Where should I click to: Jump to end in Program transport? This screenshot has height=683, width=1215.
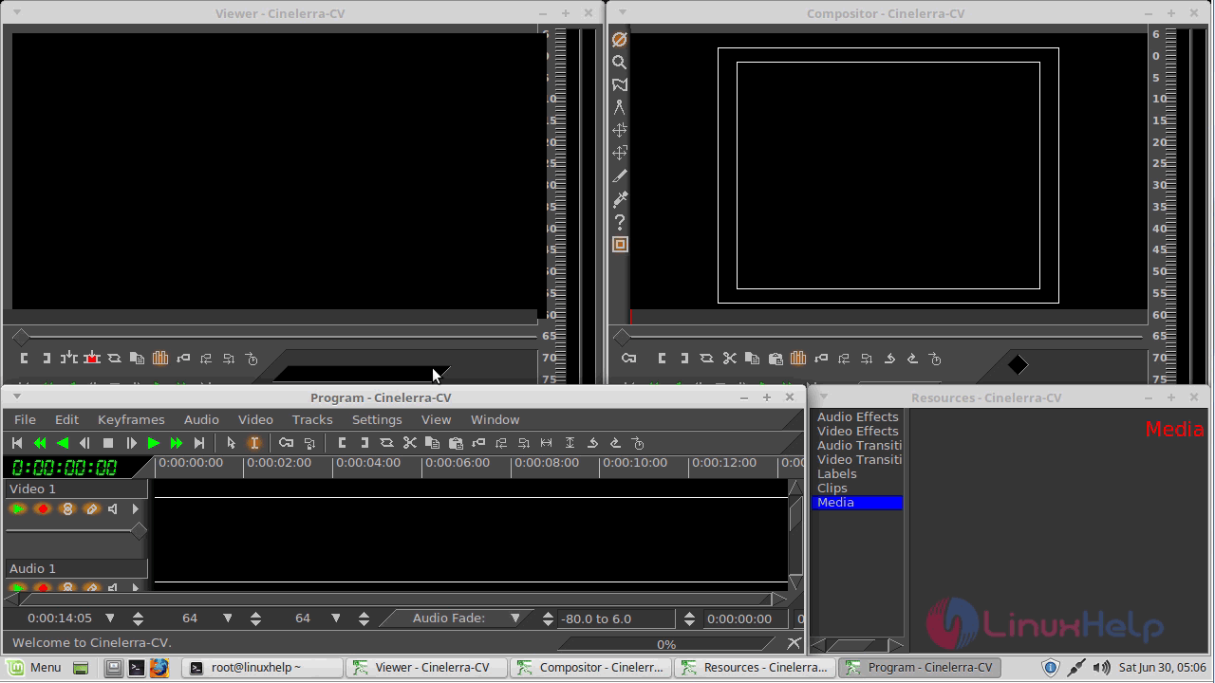[x=198, y=443]
